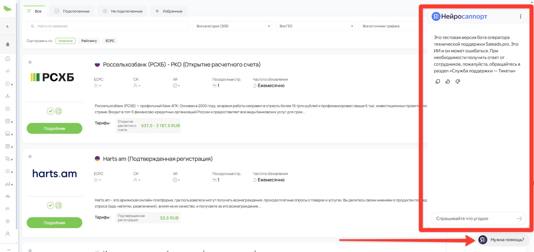534x252 pixels.
Task: Click the 637,5 - 3 187,5 RUB tariff
Action: point(160,126)
